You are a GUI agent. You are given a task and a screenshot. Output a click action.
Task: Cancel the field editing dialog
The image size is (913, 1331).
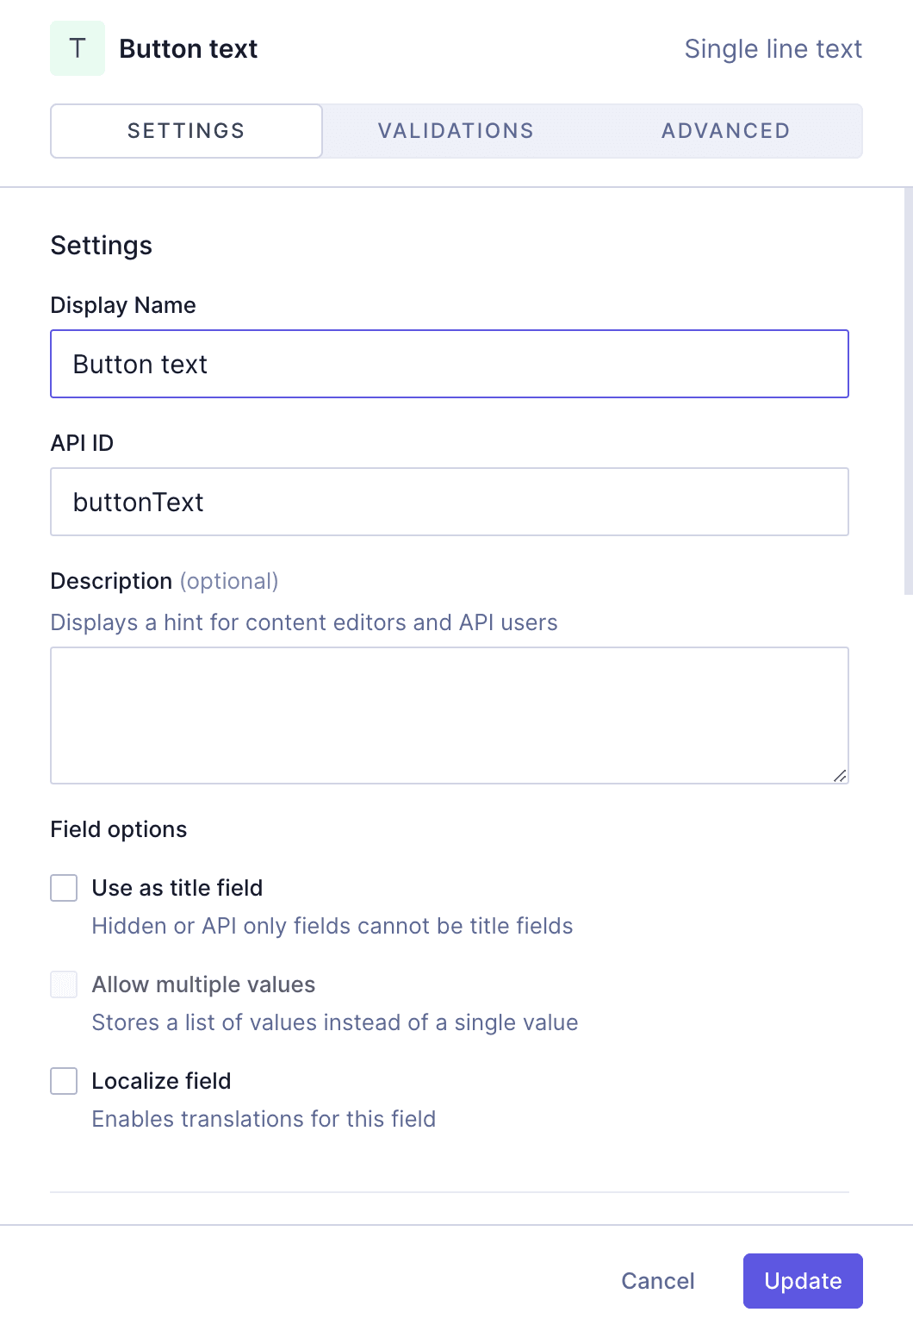(x=657, y=1281)
